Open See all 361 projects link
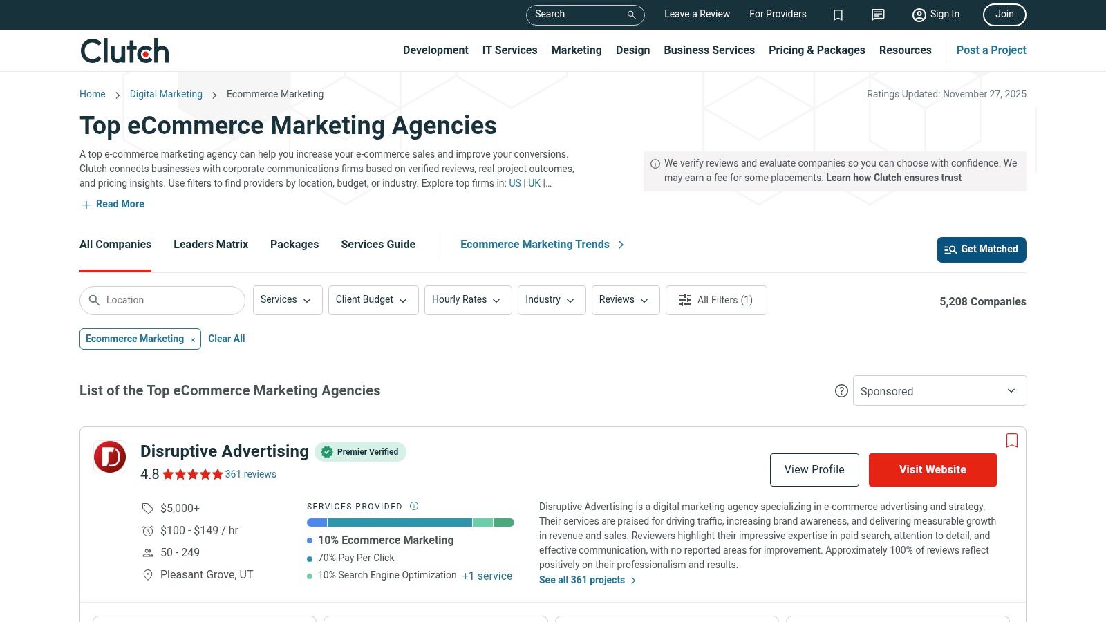This screenshot has width=1106, height=622. pyautogui.click(x=581, y=580)
